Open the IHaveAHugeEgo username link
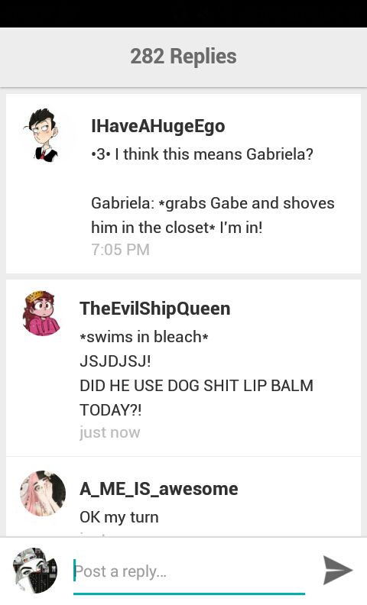This screenshot has width=367, height=605. click(158, 126)
